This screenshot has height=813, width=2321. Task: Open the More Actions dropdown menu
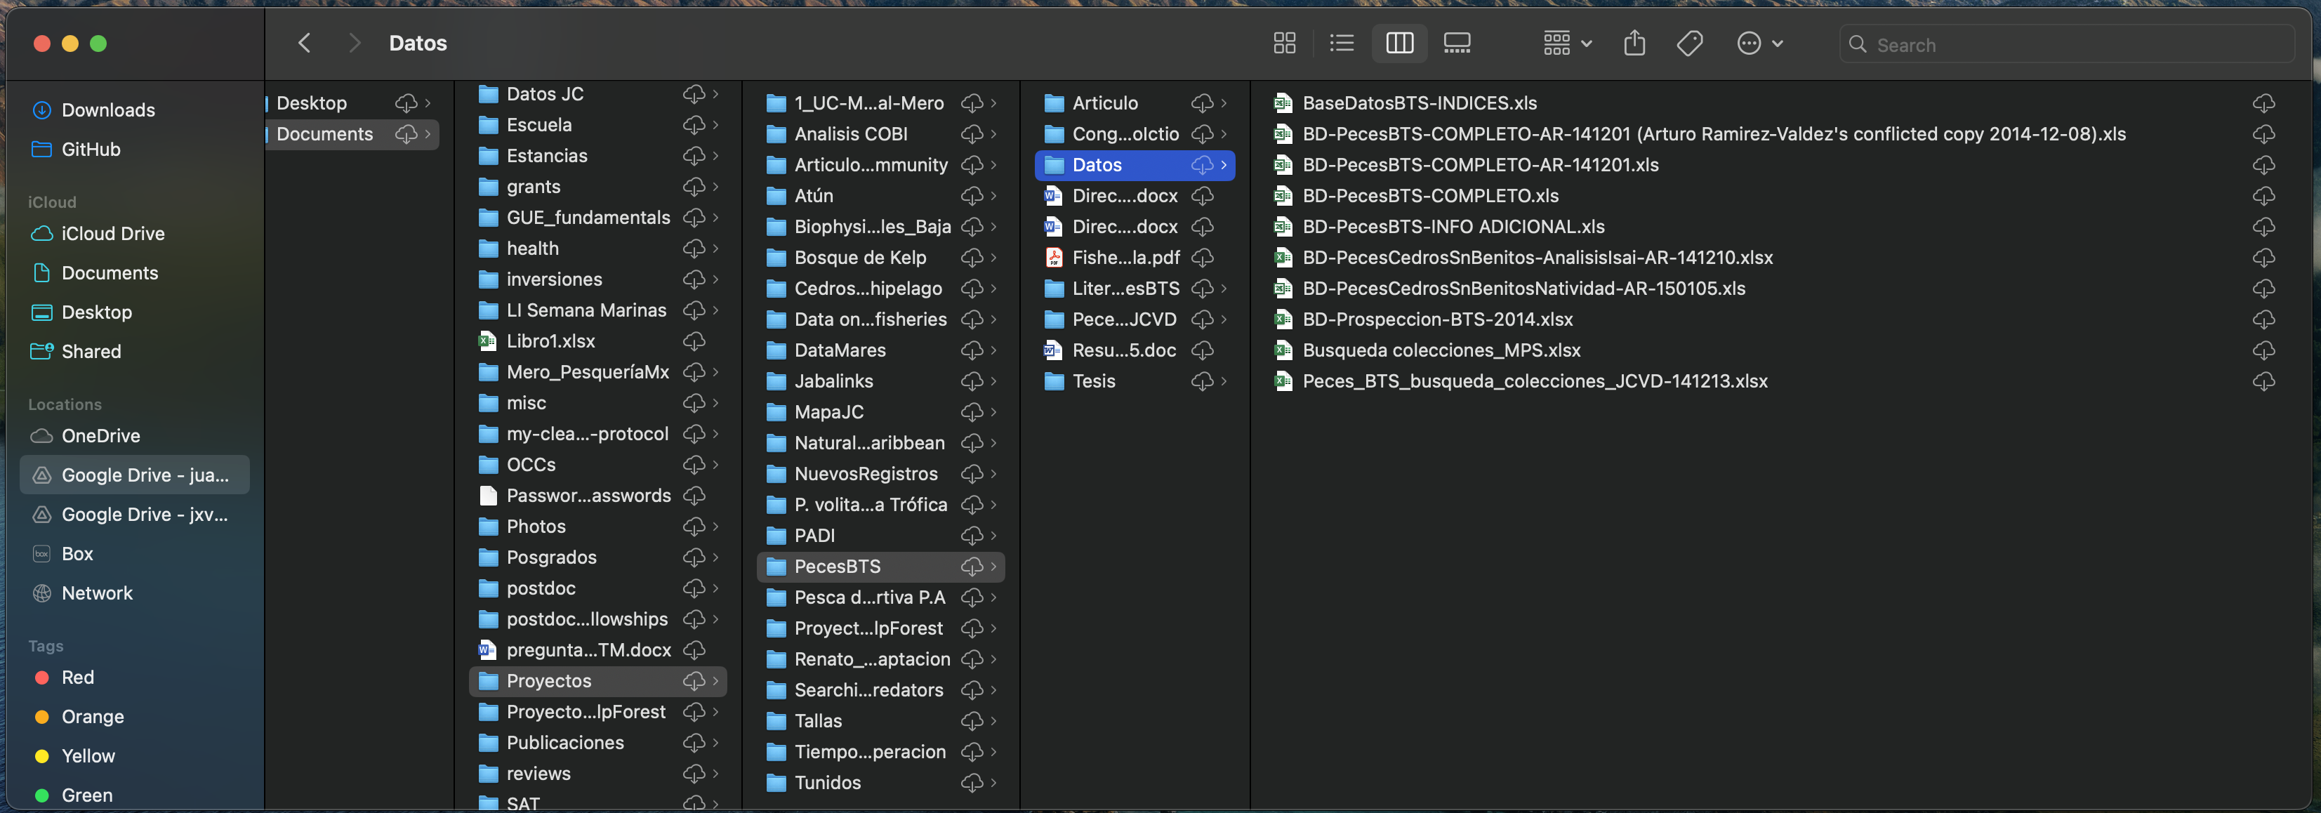(x=1759, y=44)
